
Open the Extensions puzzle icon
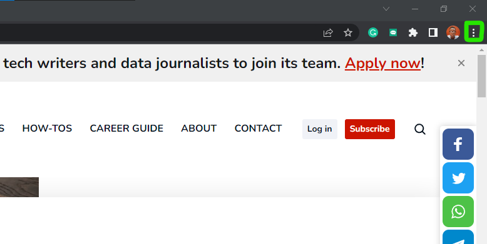click(x=413, y=32)
